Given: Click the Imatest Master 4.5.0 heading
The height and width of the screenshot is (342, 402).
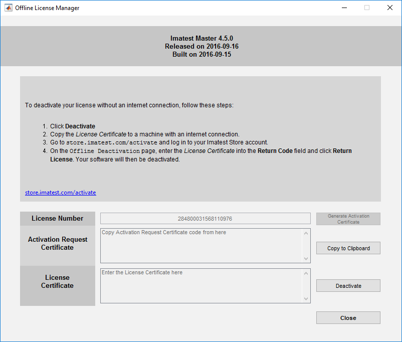Looking at the screenshot, I should (x=202, y=38).
